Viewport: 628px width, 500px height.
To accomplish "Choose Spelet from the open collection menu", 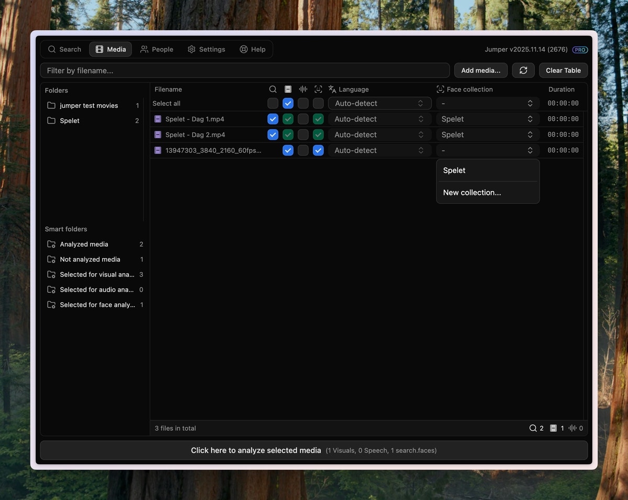I will coord(454,171).
